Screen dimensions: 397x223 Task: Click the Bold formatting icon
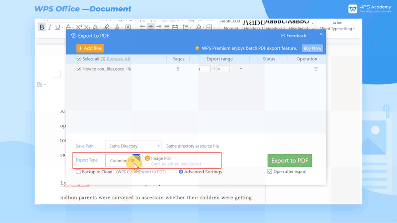[x=42, y=27]
